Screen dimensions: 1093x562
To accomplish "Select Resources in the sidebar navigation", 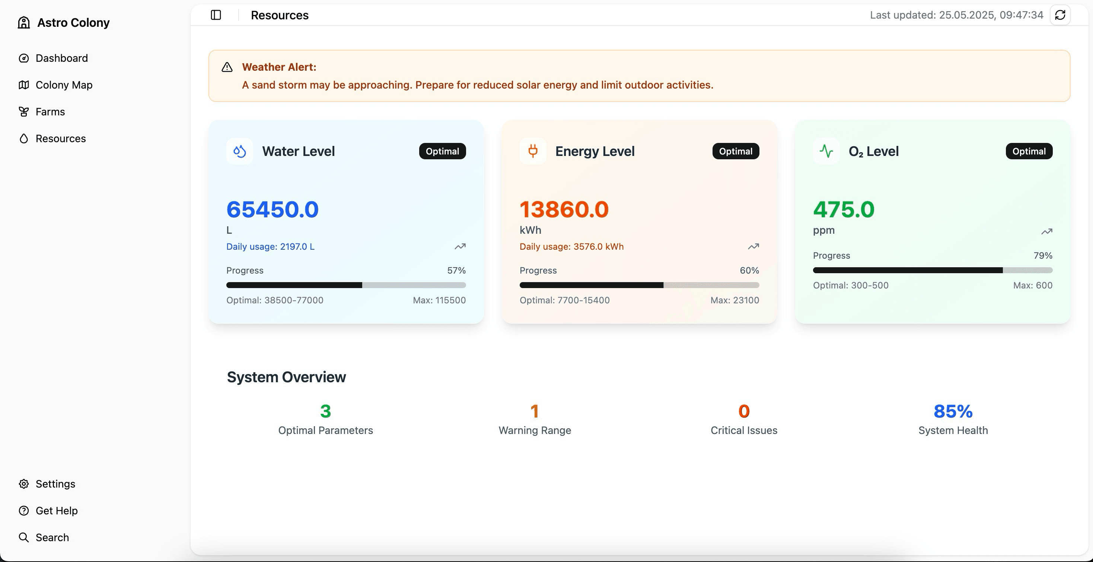I will pos(60,138).
